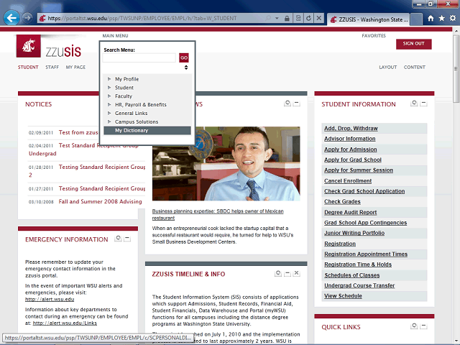Click the browser Back arrow button
460x345 pixels.
point(11,18)
